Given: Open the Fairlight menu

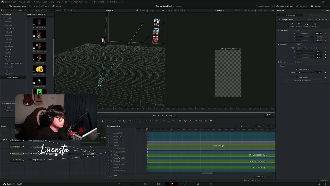Looking at the screenshot, I should click(x=101, y=2).
